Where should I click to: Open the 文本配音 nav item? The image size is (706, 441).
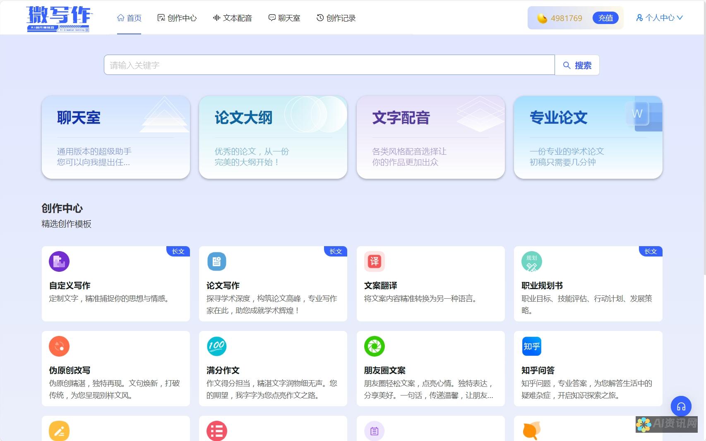(233, 18)
